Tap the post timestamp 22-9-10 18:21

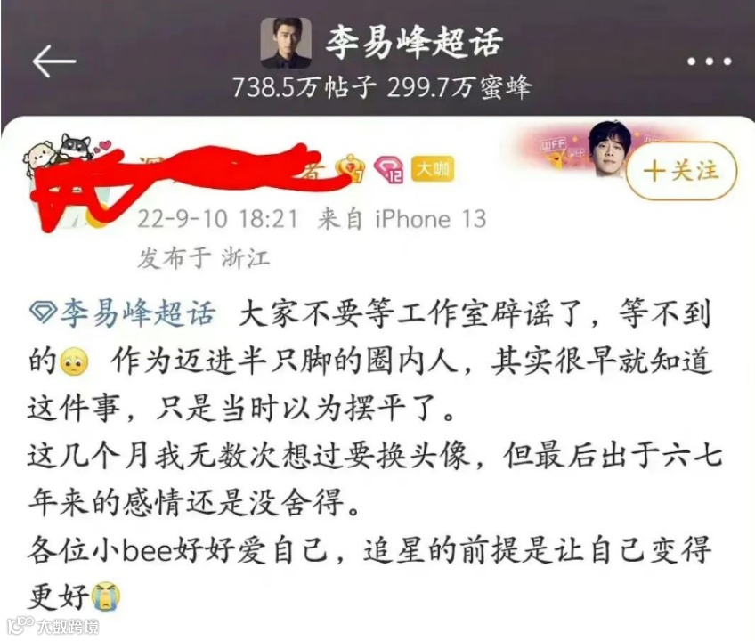pyautogui.click(x=217, y=219)
